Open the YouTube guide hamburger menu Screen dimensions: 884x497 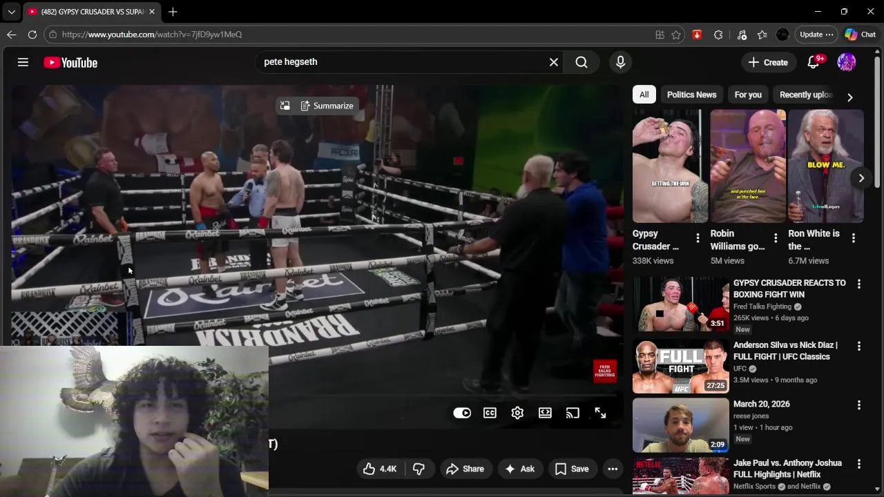(x=23, y=62)
